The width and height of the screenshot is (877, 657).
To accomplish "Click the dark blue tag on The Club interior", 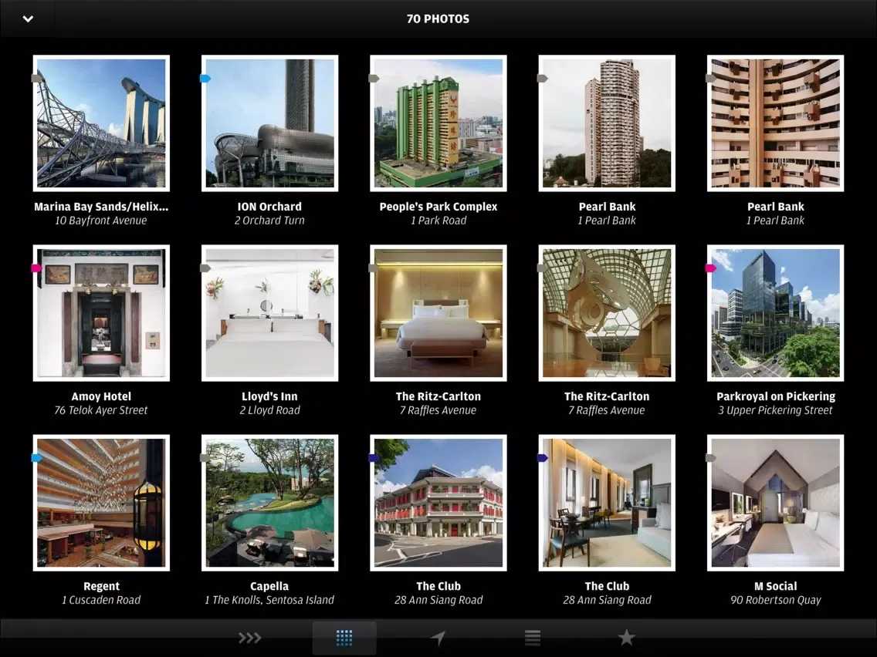I will (x=542, y=458).
